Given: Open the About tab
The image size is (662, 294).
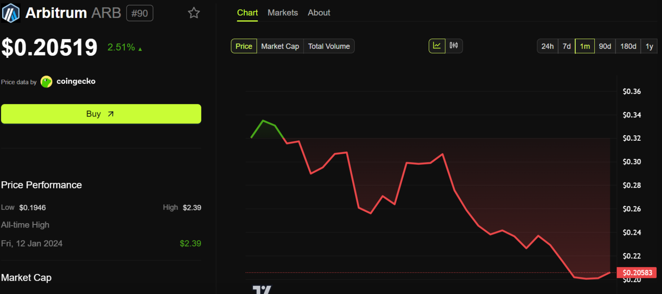Looking at the screenshot, I should pos(319,13).
